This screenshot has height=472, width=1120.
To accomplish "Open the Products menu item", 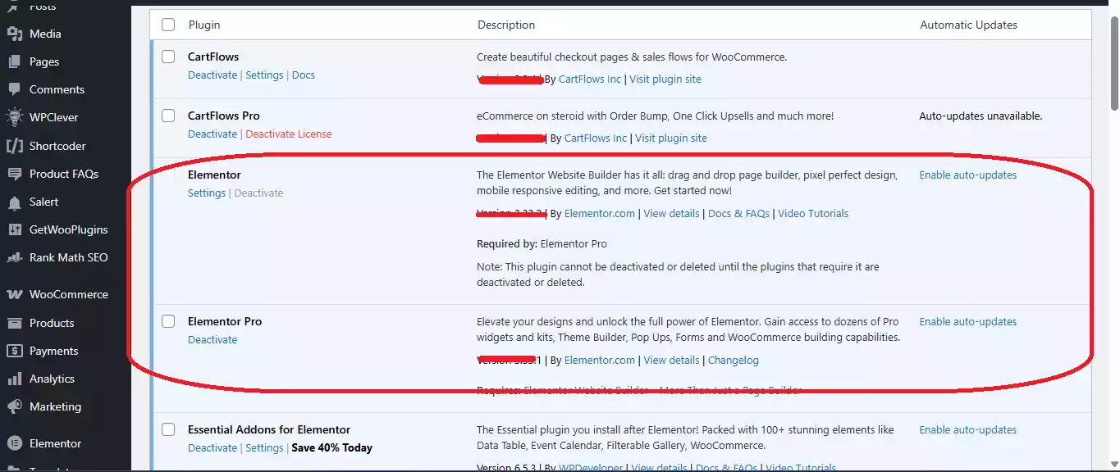I will (52, 323).
